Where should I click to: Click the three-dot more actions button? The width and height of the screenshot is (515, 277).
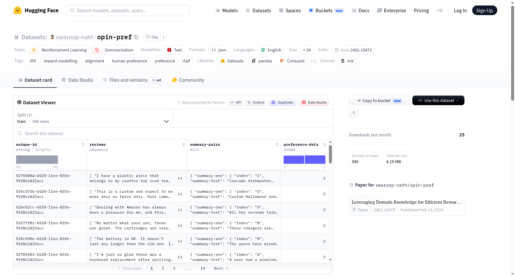click(354, 113)
